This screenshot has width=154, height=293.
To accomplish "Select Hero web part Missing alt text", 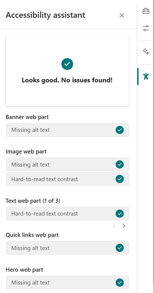I will click(67, 283).
